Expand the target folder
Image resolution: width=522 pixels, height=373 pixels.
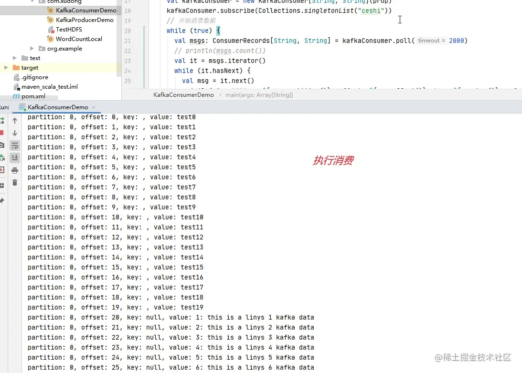(x=6, y=67)
